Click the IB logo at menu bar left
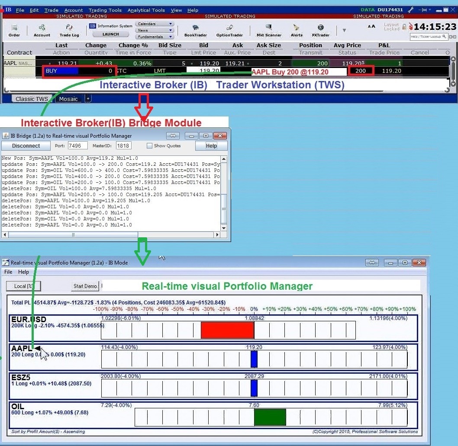 coord(8,10)
